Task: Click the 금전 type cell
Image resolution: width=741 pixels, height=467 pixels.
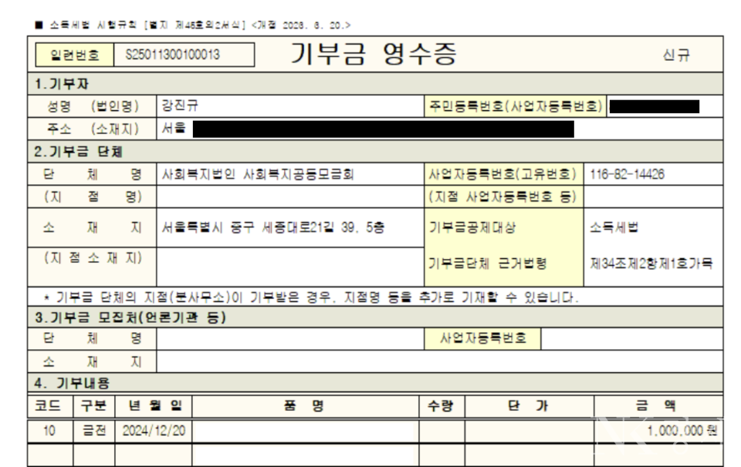Action: point(93,431)
